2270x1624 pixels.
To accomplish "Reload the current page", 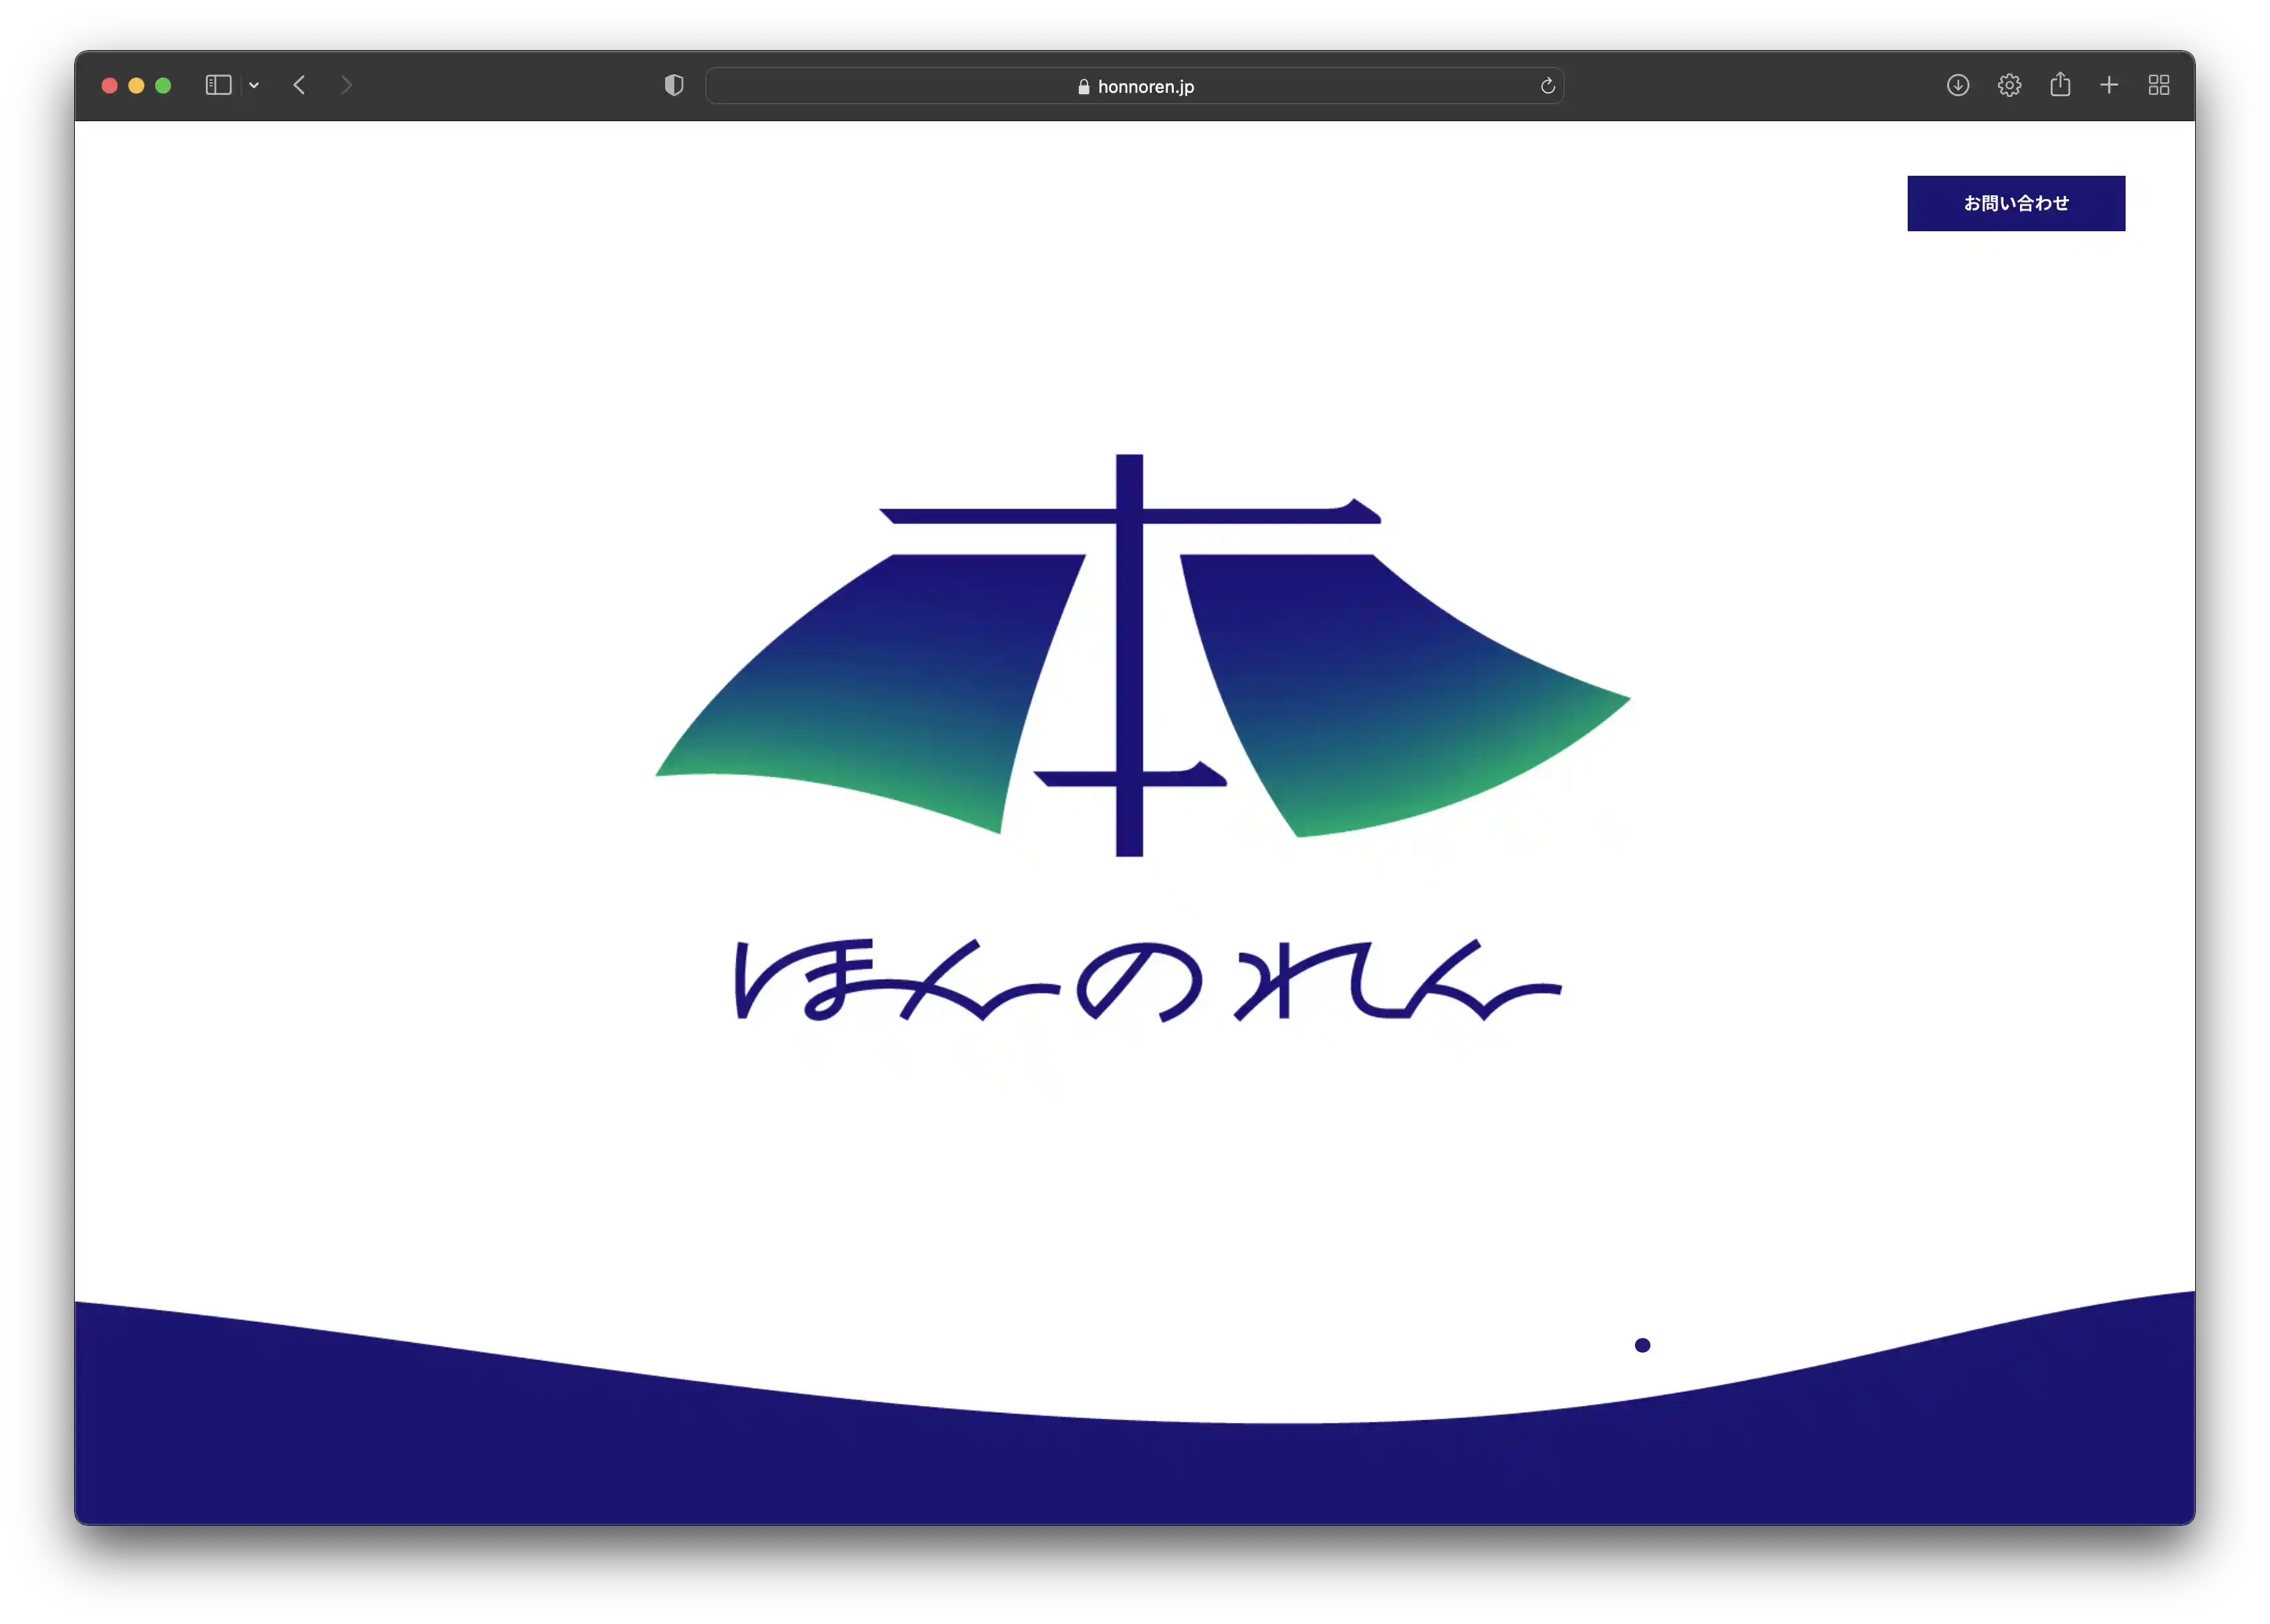I will tap(1547, 86).
